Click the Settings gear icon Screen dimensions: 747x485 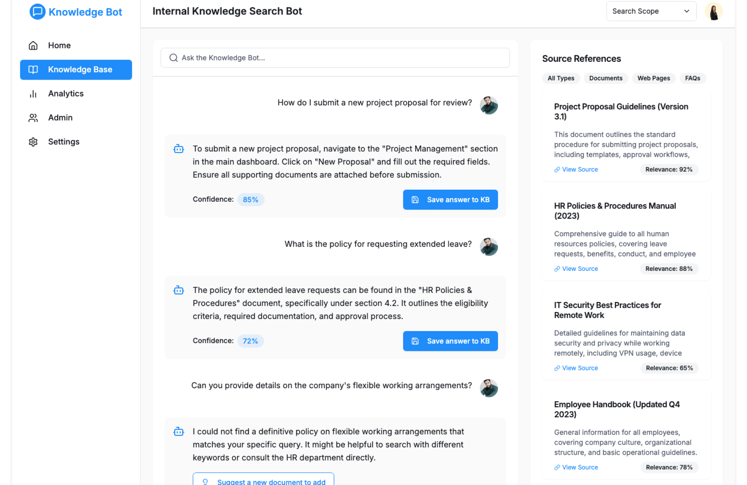(x=33, y=142)
